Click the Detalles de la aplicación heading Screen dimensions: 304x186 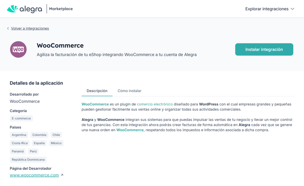pyautogui.click(x=36, y=83)
